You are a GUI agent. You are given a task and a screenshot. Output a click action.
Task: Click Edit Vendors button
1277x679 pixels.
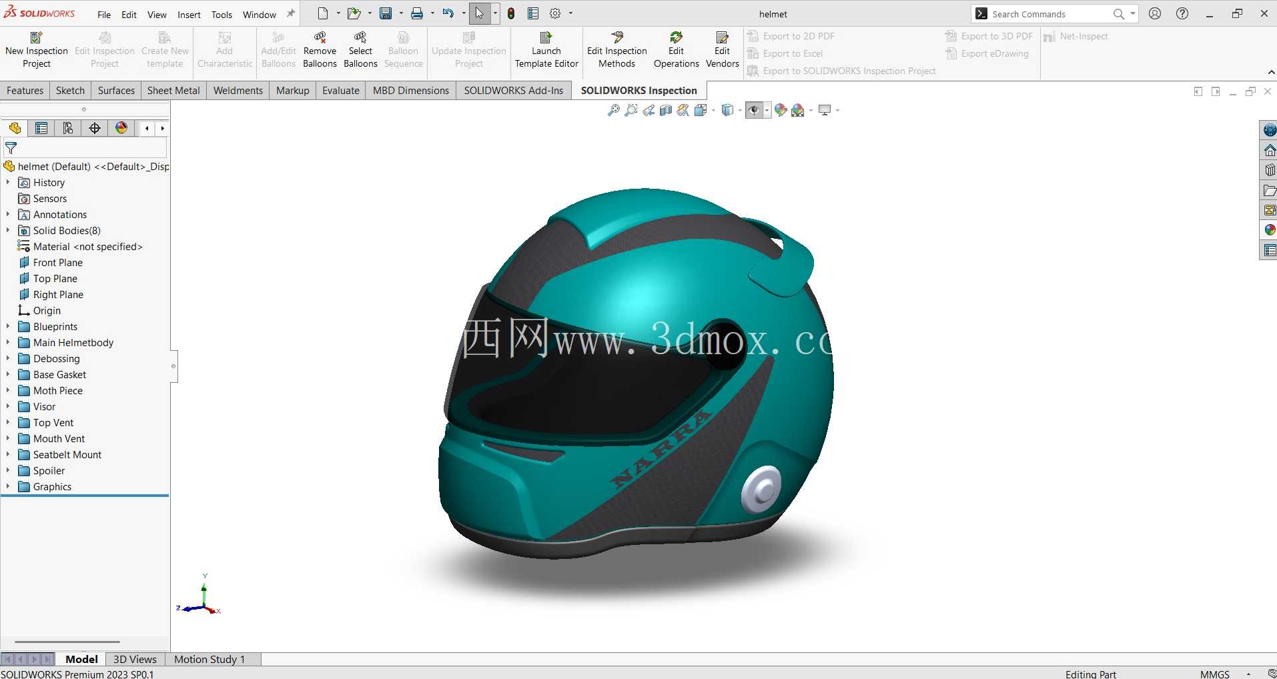pos(723,50)
